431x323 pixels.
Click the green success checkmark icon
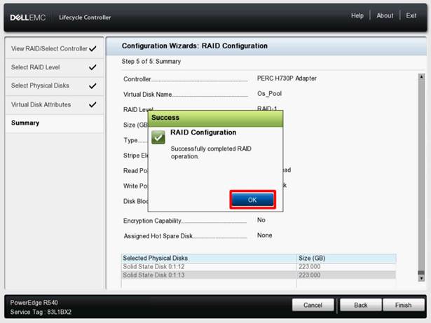[x=158, y=137]
